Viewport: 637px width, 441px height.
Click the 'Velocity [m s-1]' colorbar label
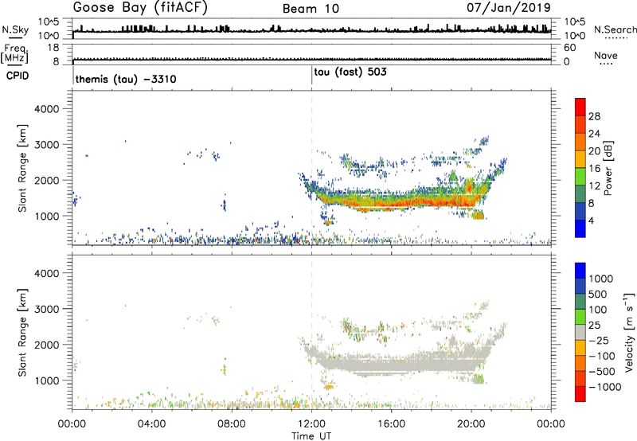[629, 332]
